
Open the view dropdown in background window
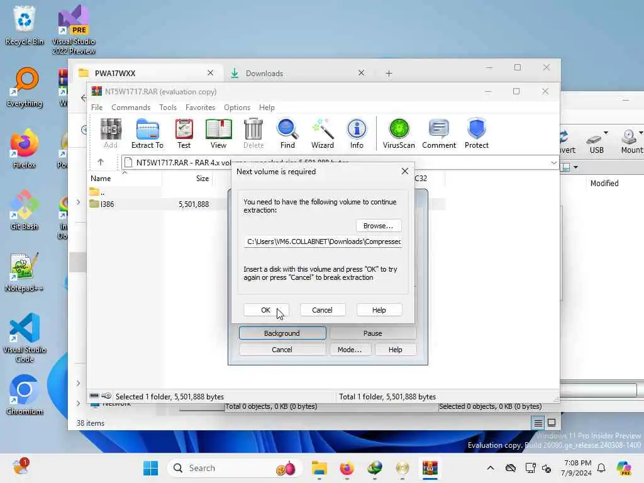576,167
